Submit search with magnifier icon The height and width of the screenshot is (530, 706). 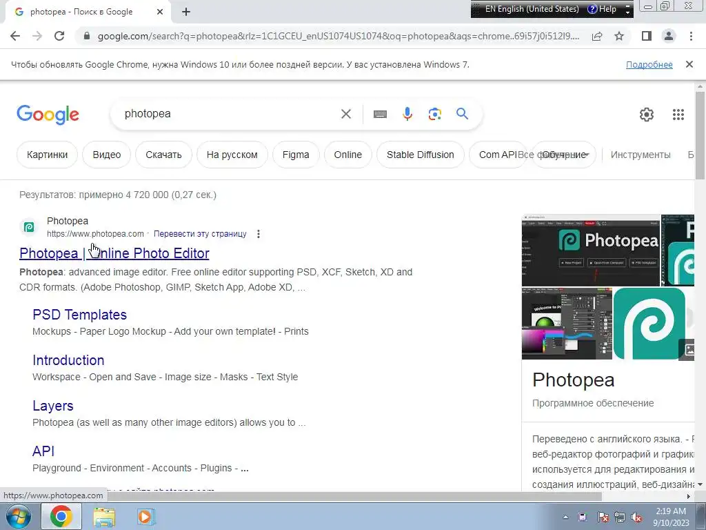(x=462, y=114)
